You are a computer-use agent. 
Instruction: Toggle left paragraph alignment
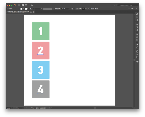click(x=83, y=9)
